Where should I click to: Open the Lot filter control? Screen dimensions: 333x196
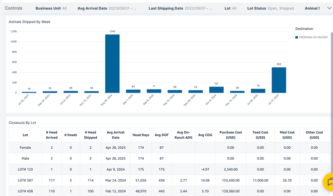[x=231, y=8]
